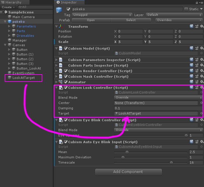
Task: Open the Layer dropdown showing Default
Action: 174,15
